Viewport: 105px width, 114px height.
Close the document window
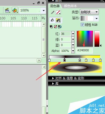pyautogui.click(x=43, y=3)
